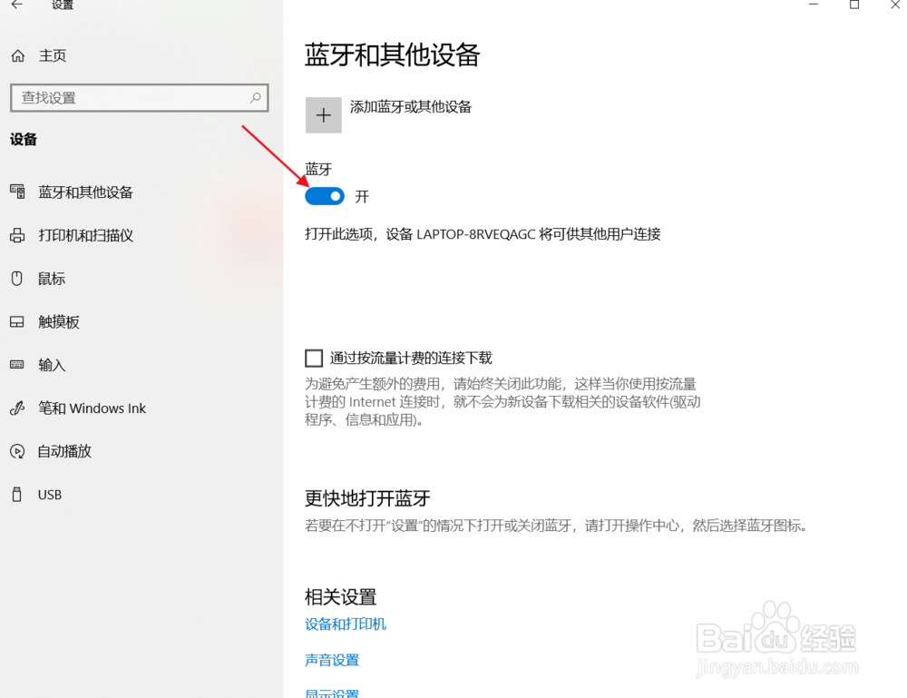The height and width of the screenshot is (698, 907).
Task: Enable 通过按流量计费的连接下载 checkbox
Action: coord(313,358)
